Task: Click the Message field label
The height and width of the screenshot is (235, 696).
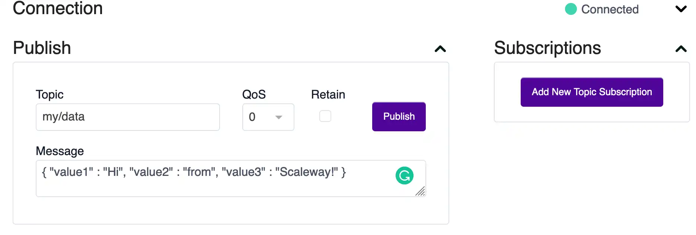Action: point(60,151)
